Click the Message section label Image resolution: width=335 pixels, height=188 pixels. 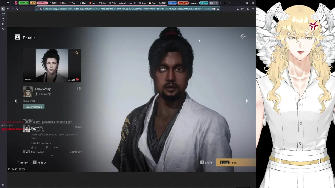(28, 120)
